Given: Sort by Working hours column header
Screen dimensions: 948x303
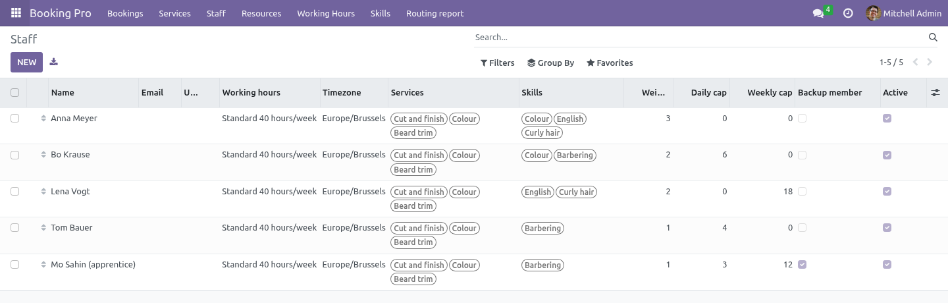Looking at the screenshot, I should pos(270,93).
